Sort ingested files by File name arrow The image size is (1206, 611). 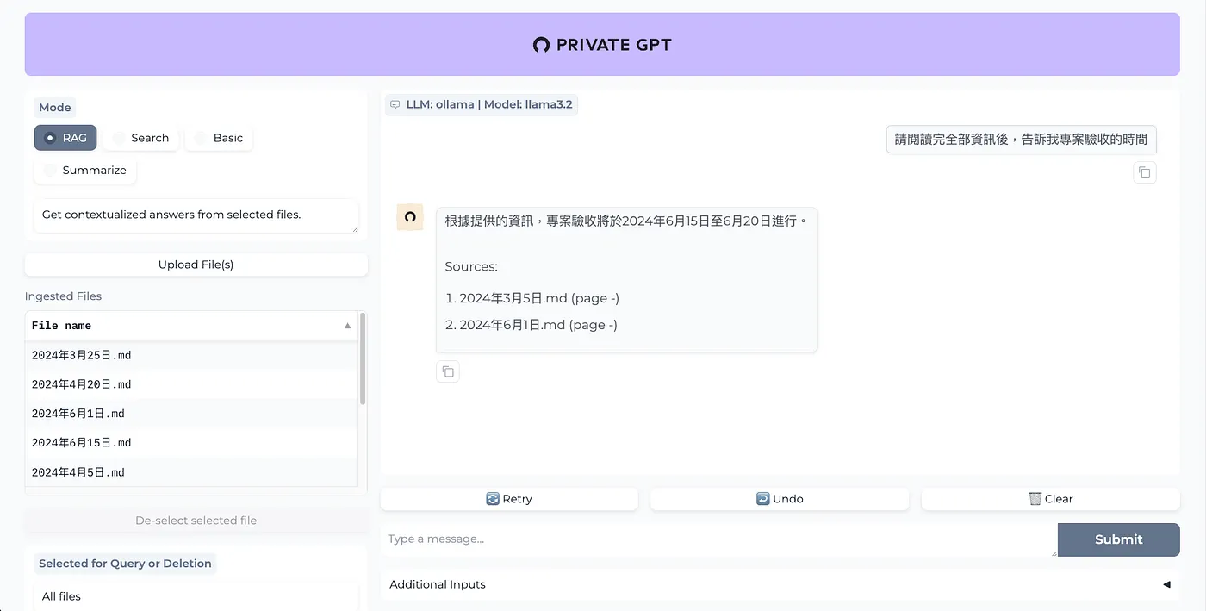tap(348, 326)
